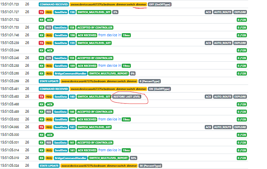The image size is (267, 169).
Task: Select the timestamp 15:51:03.244
Action: tap(10, 50)
